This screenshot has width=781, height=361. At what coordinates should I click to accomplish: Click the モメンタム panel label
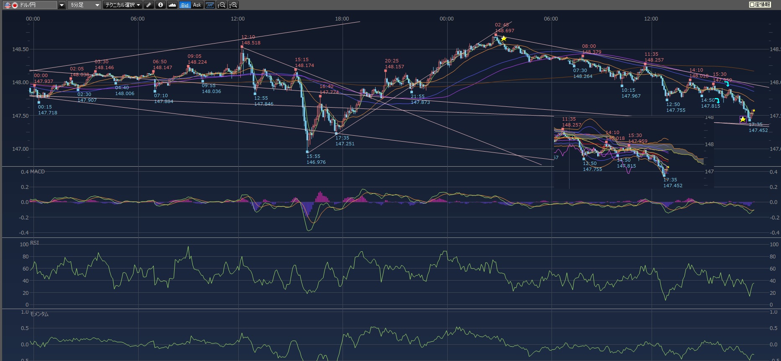point(39,314)
